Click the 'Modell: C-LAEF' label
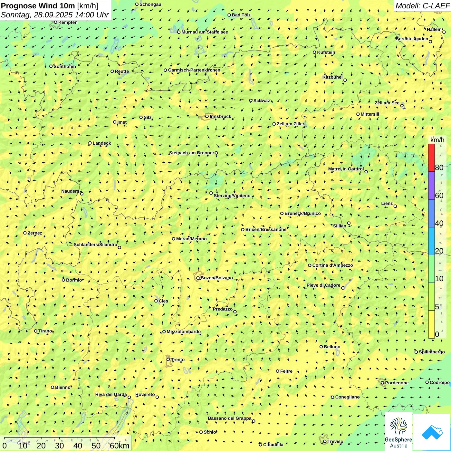This screenshot has width=451, height=451. [x=422, y=6]
